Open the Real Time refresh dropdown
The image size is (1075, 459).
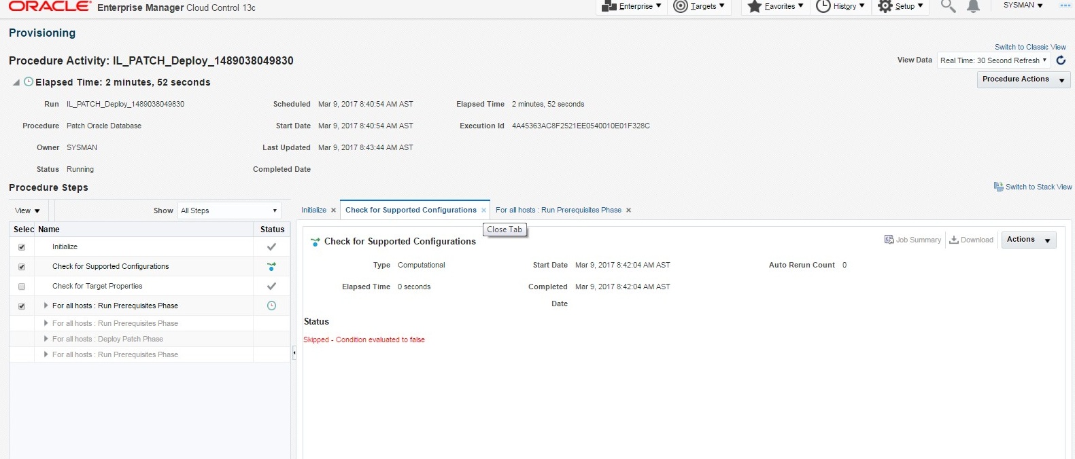pyautogui.click(x=993, y=60)
